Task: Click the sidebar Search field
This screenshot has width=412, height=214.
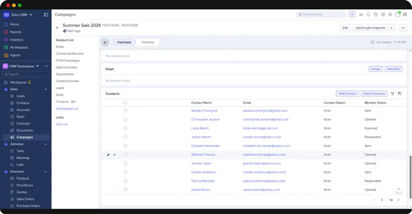Action: click(26, 74)
